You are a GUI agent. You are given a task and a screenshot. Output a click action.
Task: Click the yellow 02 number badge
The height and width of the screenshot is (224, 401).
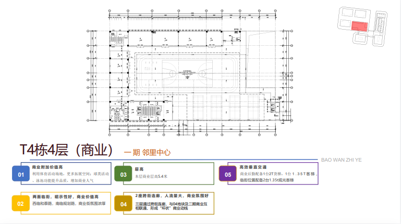(21, 203)
